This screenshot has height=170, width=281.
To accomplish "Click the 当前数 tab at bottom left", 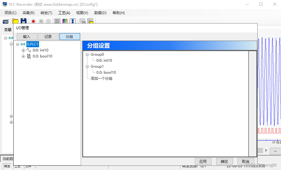I will 8,159.
